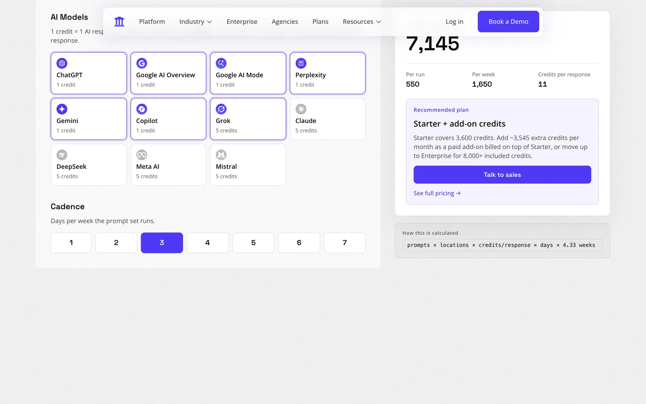
Task: Open the Platform nav item
Action: coord(152,22)
